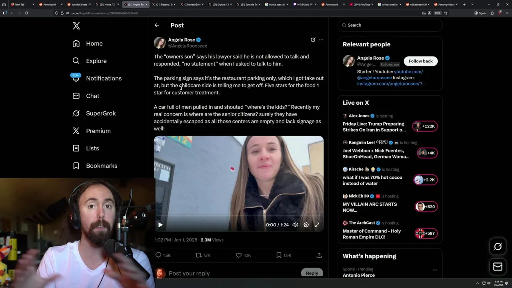The image size is (512, 288).
Task: Click the Reply button
Action: pyautogui.click(x=312, y=273)
